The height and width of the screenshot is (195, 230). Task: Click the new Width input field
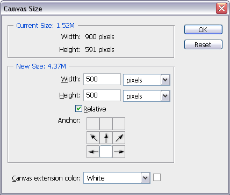[102, 79]
